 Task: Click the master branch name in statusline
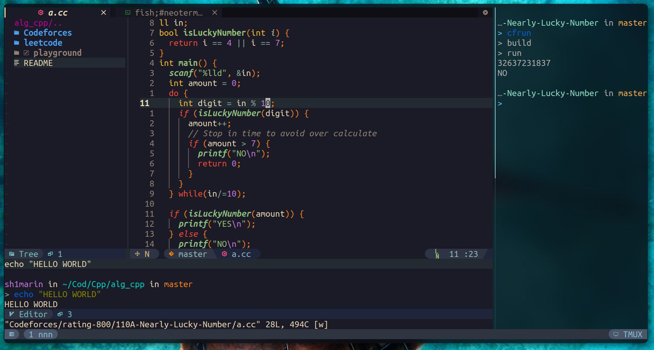point(193,254)
